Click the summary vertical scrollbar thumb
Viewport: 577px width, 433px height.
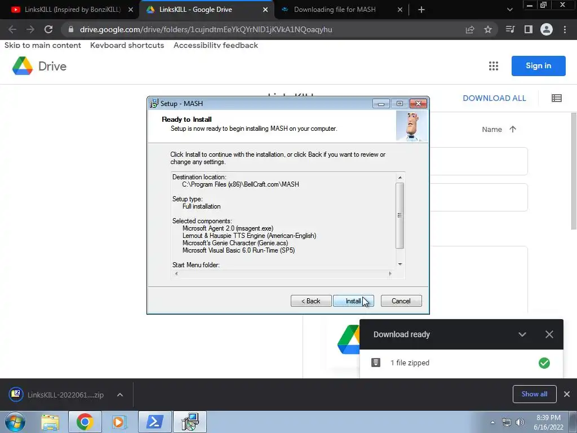coord(400,215)
